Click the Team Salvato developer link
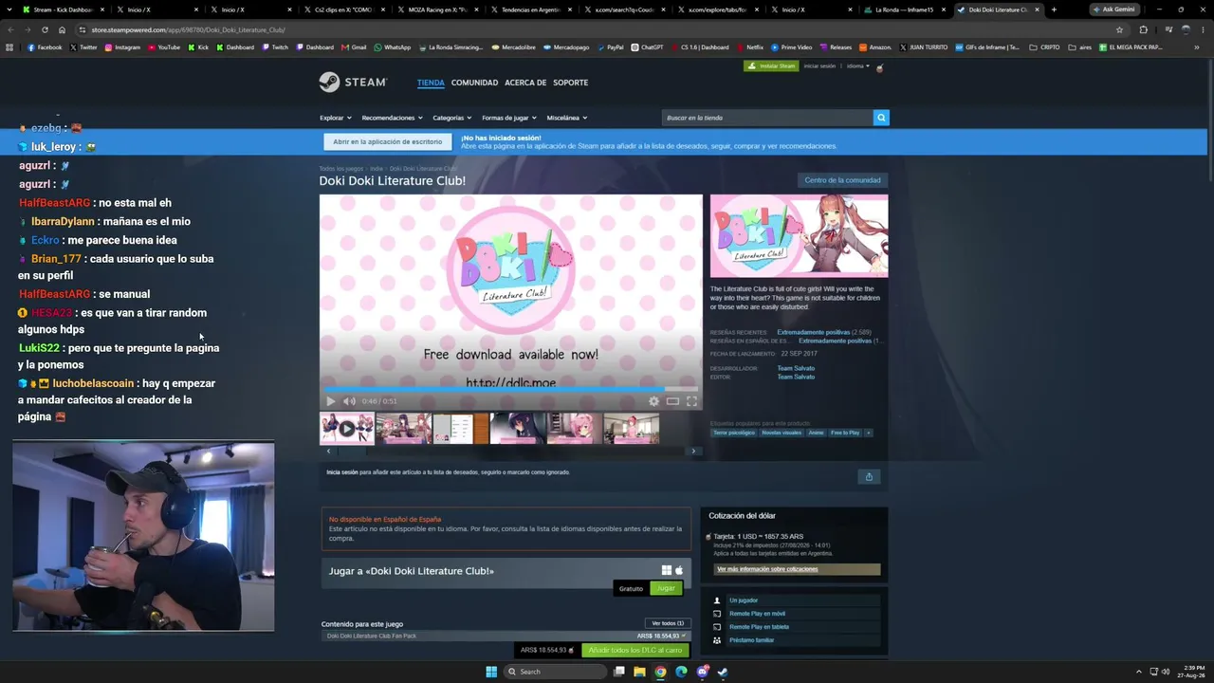 (x=796, y=368)
